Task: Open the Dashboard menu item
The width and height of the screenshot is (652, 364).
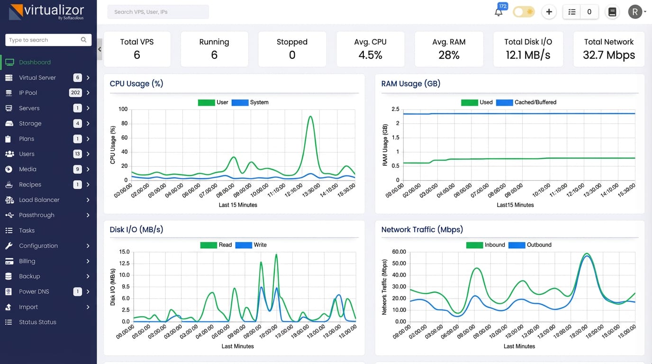Action: tap(48, 62)
